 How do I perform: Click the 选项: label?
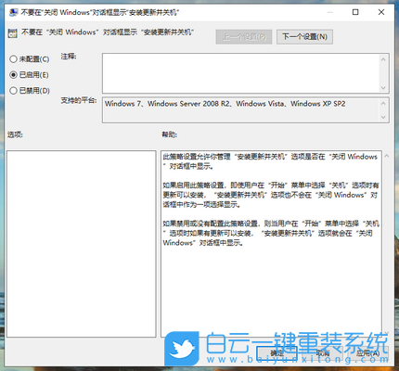[15, 134]
